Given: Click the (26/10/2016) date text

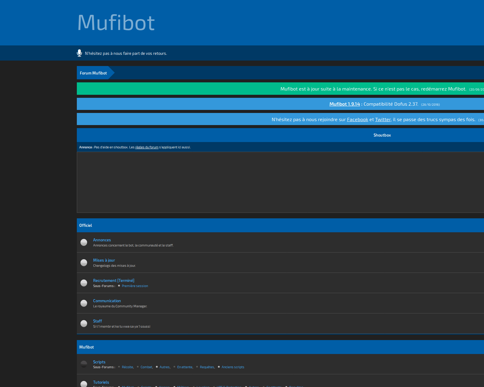Looking at the screenshot, I should pyautogui.click(x=430, y=105).
